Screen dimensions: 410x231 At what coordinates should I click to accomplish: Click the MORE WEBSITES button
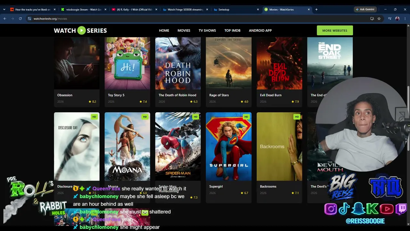coord(335,30)
